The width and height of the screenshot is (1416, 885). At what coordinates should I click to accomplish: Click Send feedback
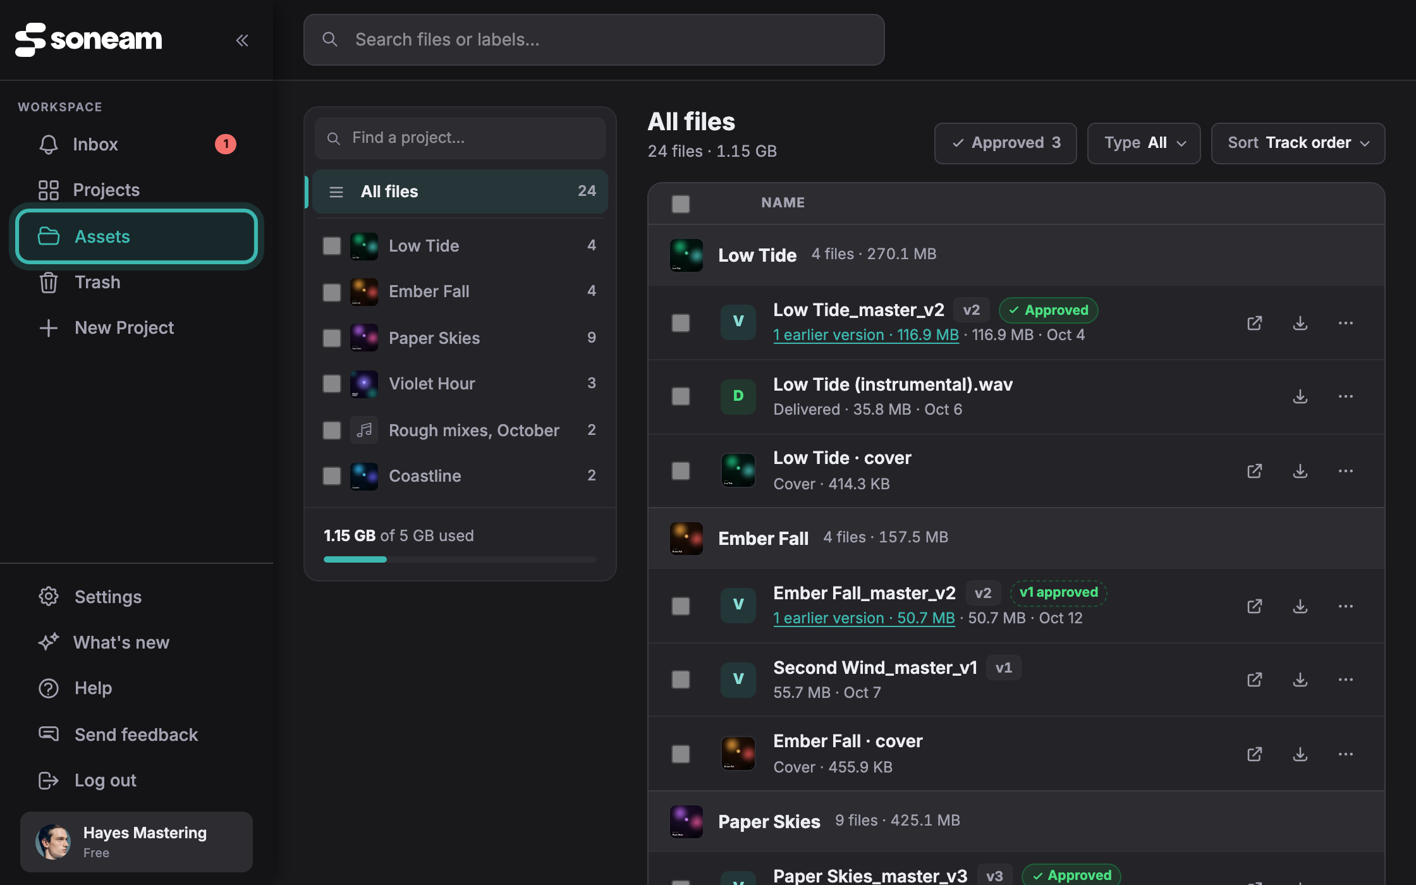point(137,735)
